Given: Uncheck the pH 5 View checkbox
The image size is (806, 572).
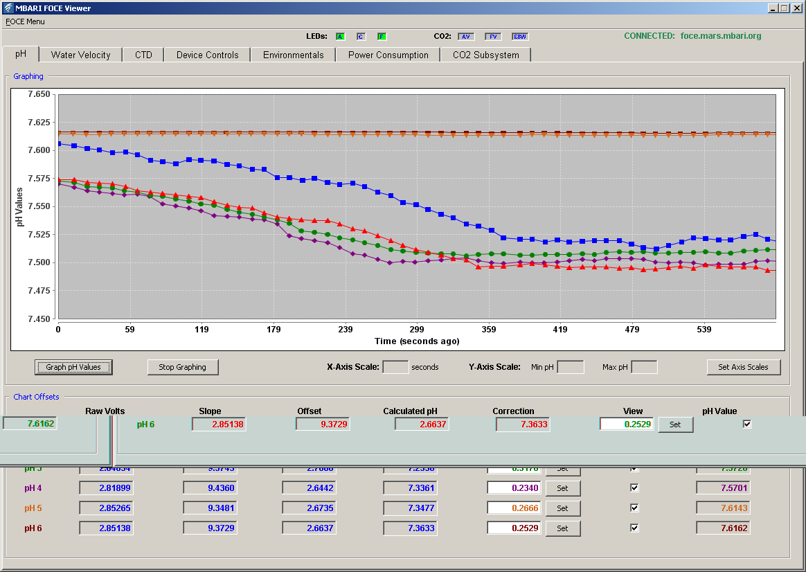Looking at the screenshot, I should (x=634, y=508).
